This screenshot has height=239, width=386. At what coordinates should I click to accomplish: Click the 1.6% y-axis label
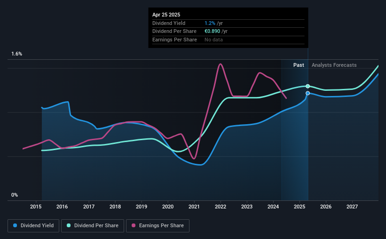pos(17,54)
